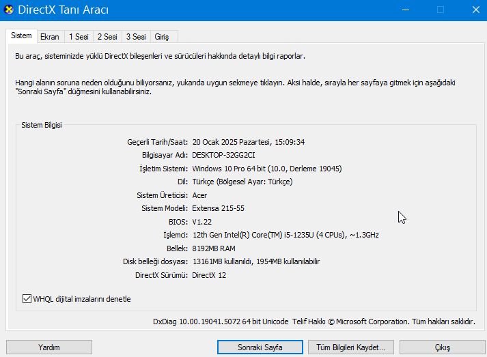The width and height of the screenshot is (487, 357).
Task: Click the Disk belleği dosyası label
Action: tap(155, 261)
